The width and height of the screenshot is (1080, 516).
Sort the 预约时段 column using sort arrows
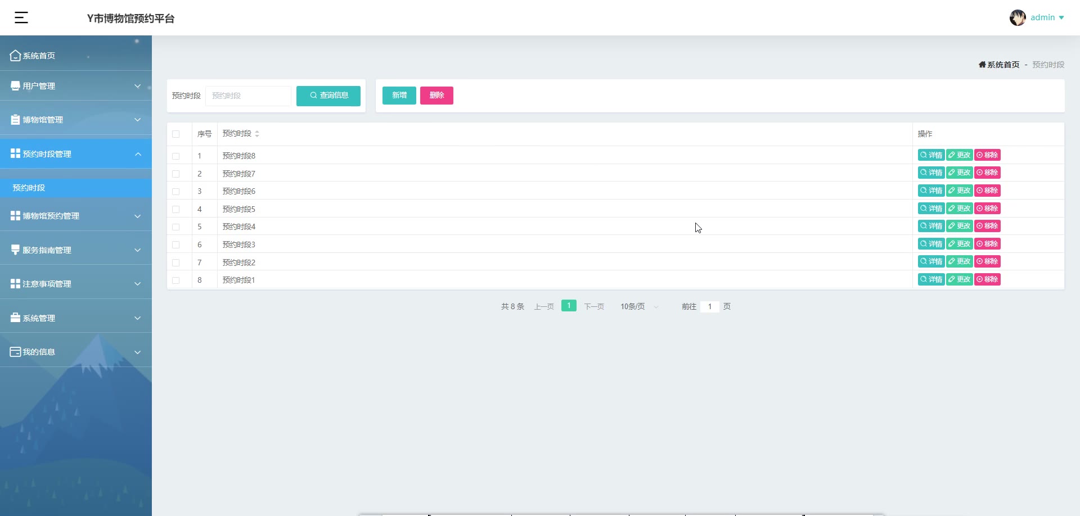(257, 134)
